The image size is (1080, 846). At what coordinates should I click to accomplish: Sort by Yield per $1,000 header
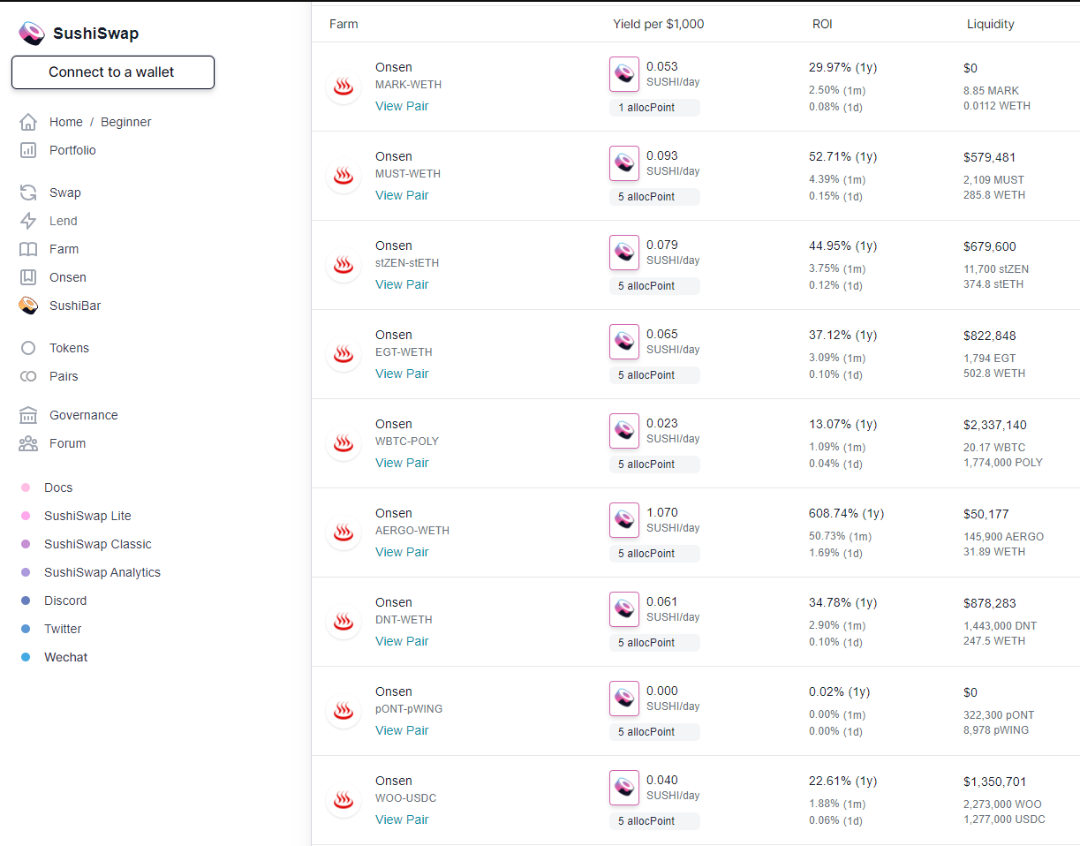click(x=659, y=24)
